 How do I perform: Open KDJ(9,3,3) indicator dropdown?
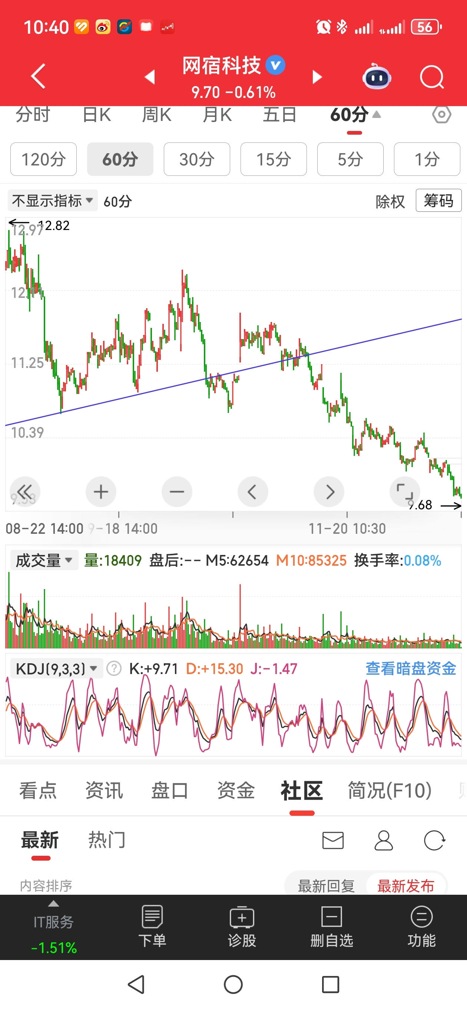point(56,668)
